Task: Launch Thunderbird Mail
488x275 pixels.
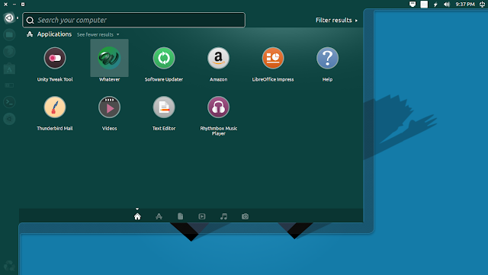Action: pyautogui.click(x=55, y=107)
